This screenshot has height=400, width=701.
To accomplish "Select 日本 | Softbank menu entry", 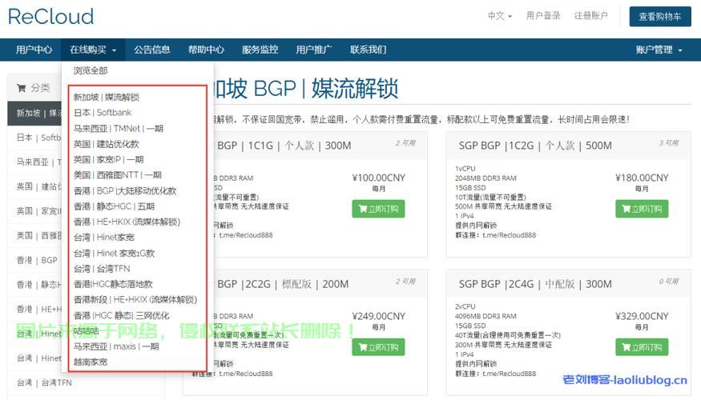I will (x=103, y=113).
